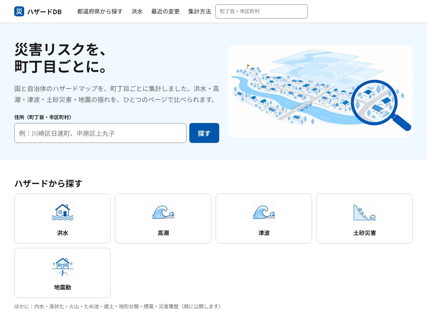
Task: Click the flooded house icon for 洪水
Action: tap(63, 212)
